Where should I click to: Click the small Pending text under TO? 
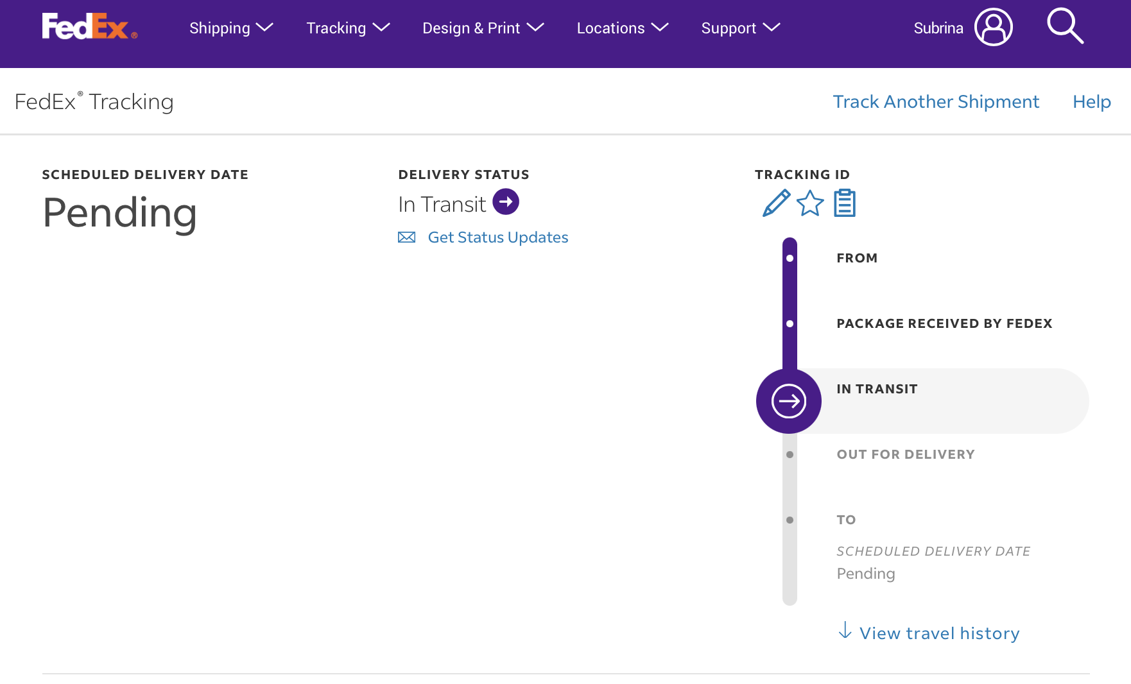click(866, 574)
